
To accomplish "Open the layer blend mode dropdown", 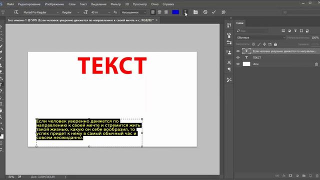I will pos(260,38).
